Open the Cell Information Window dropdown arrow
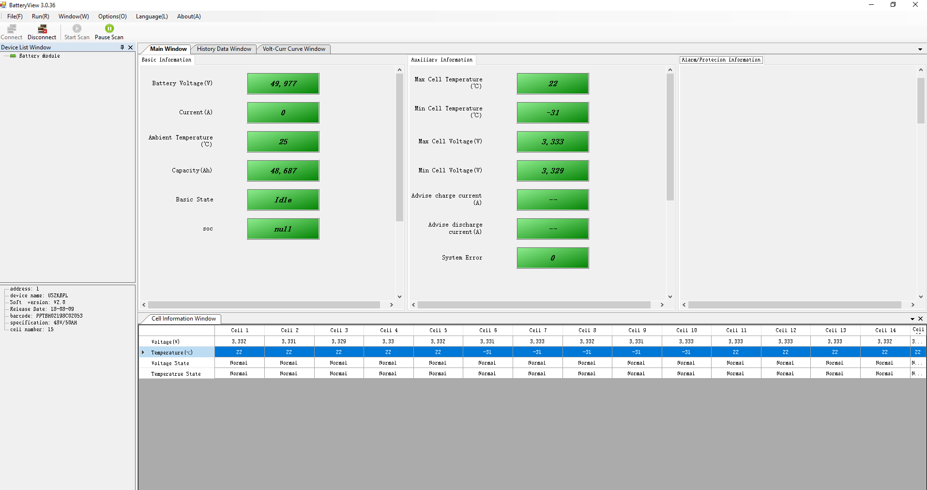927x490 pixels. click(912, 319)
